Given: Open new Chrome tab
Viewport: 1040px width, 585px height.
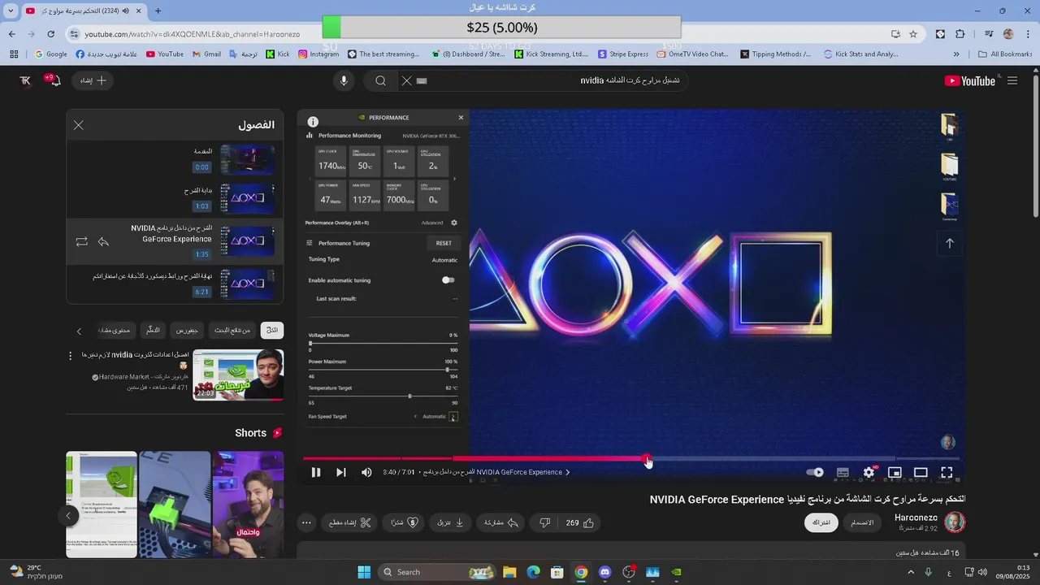Looking at the screenshot, I should pyautogui.click(x=158, y=11).
